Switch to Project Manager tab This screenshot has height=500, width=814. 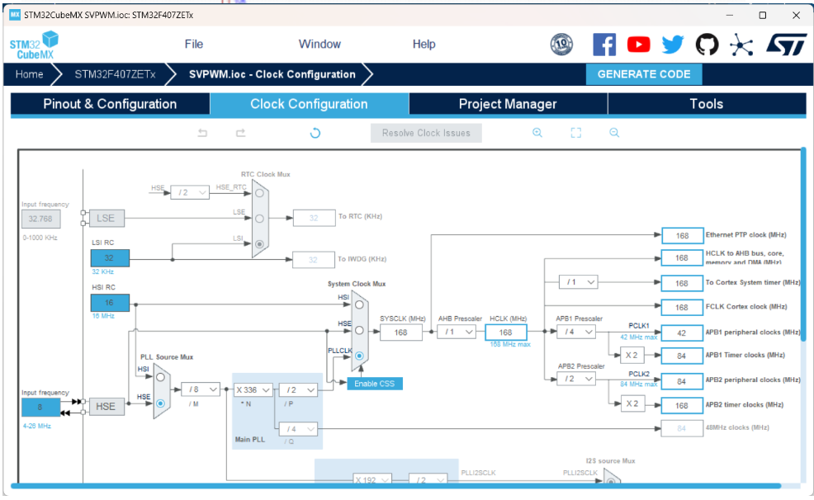508,104
